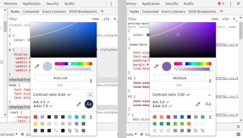Switch color format in right picker

tap(210, 81)
